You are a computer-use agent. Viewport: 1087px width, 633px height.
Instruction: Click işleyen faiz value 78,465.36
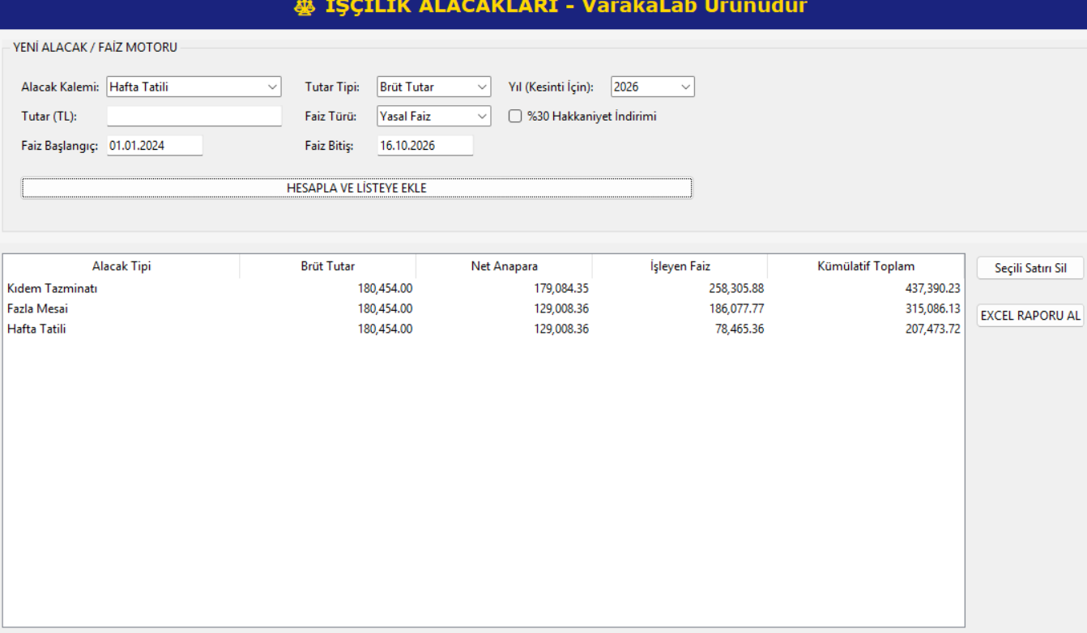pos(740,329)
